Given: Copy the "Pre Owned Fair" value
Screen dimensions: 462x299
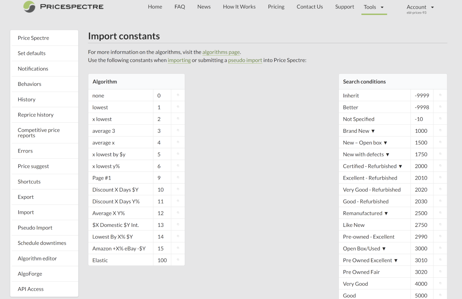Looking at the screenshot, I should [x=440, y=272].
